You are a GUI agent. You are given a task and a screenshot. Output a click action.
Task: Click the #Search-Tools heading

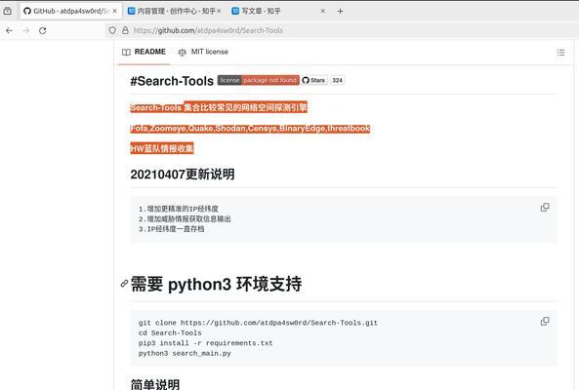tap(172, 81)
